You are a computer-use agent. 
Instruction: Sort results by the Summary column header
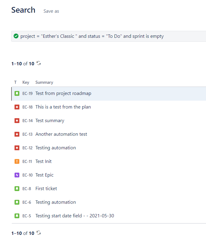pyautogui.click(x=44, y=82)
